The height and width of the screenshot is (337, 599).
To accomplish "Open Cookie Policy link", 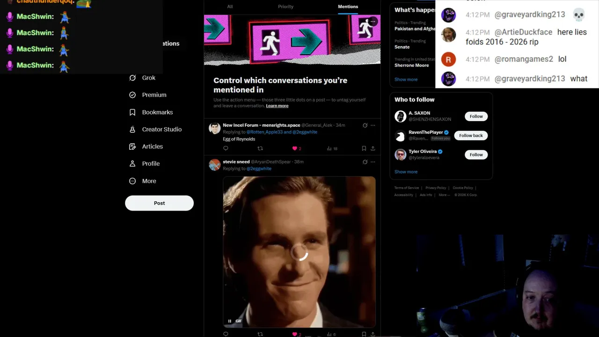I will pyautogui.click(x=463, y=188).
